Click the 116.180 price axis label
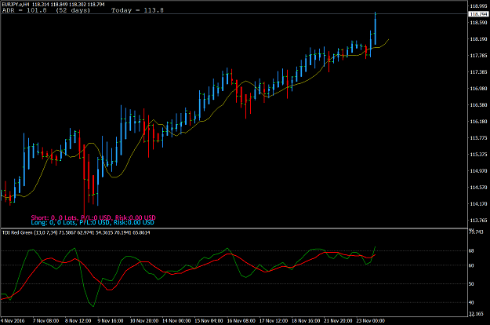Image resolution: width=490 pixels, height=325 pixels. pos(478,122)
